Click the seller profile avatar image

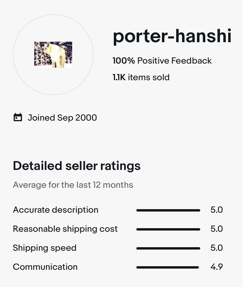click(x=53, y=55)
